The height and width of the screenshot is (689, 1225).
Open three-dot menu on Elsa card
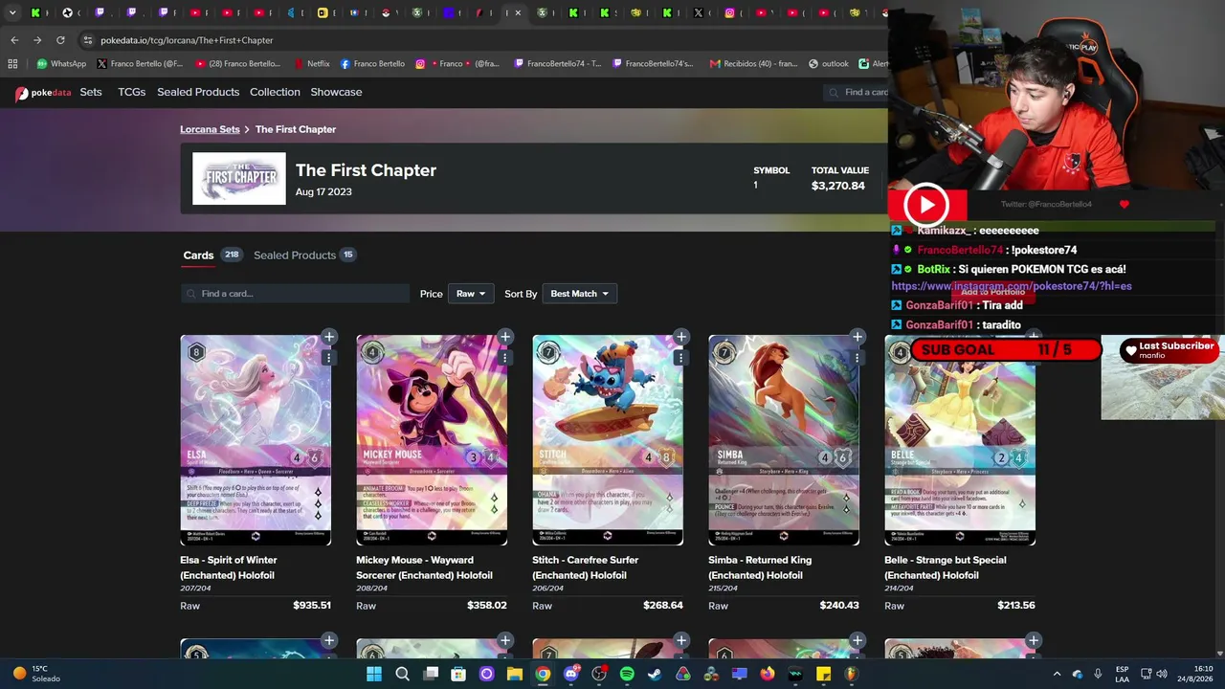[328, 358]
